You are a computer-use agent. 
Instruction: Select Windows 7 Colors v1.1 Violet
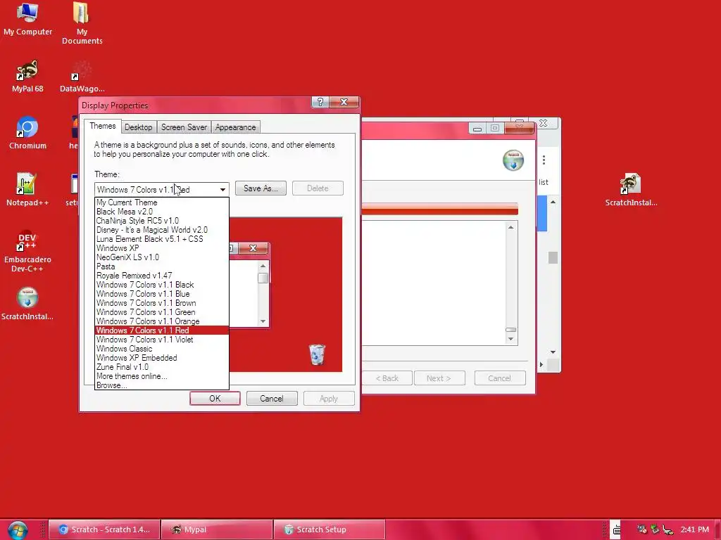[162, 340]
